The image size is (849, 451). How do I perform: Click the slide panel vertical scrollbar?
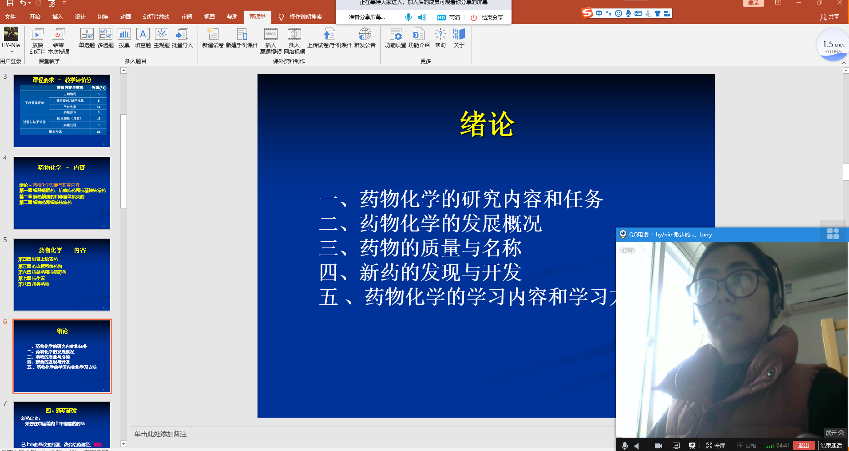(123, 161)
